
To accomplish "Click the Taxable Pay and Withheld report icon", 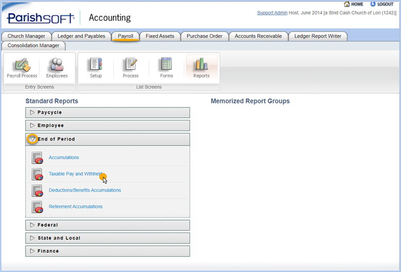I will click(37, 174).
